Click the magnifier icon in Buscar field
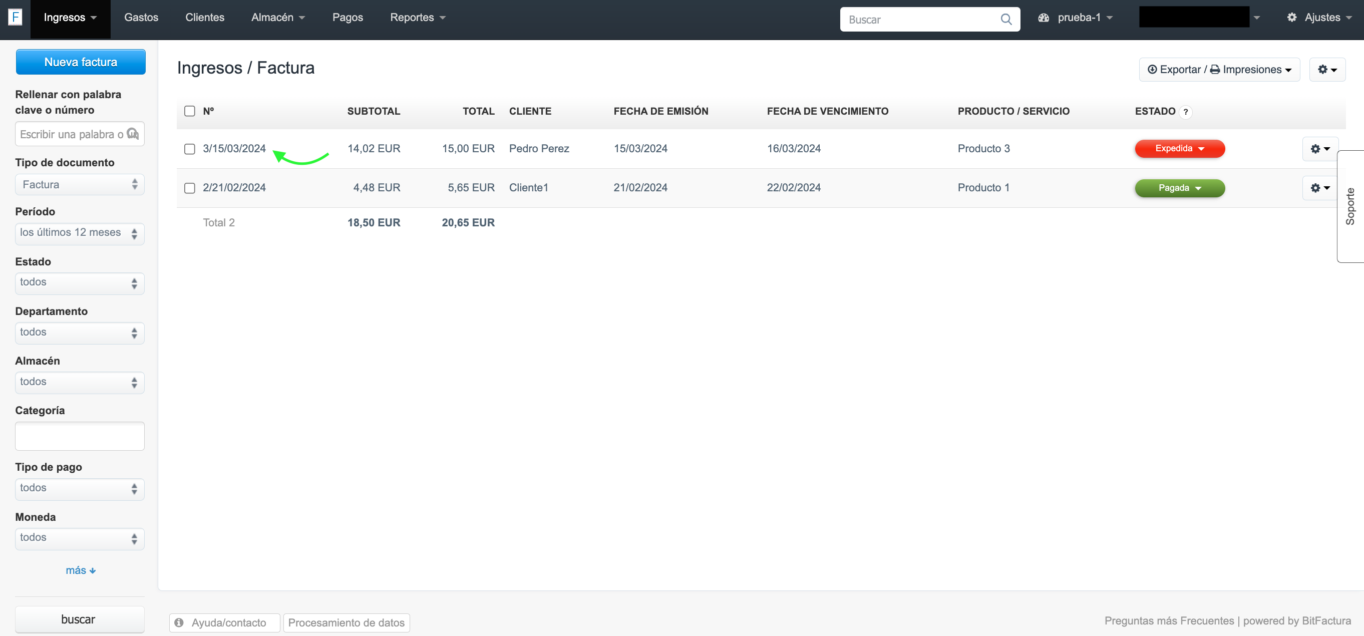Viewport: 1364px width, 636px height. pyautogui.click(x=1005, y=20)
